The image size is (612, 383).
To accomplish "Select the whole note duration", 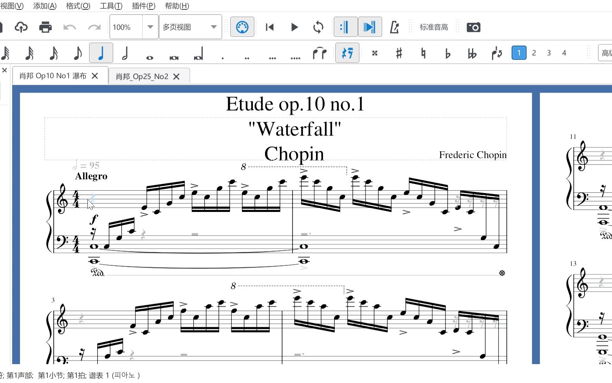I will pyautogui.click(x=149, y=58).
